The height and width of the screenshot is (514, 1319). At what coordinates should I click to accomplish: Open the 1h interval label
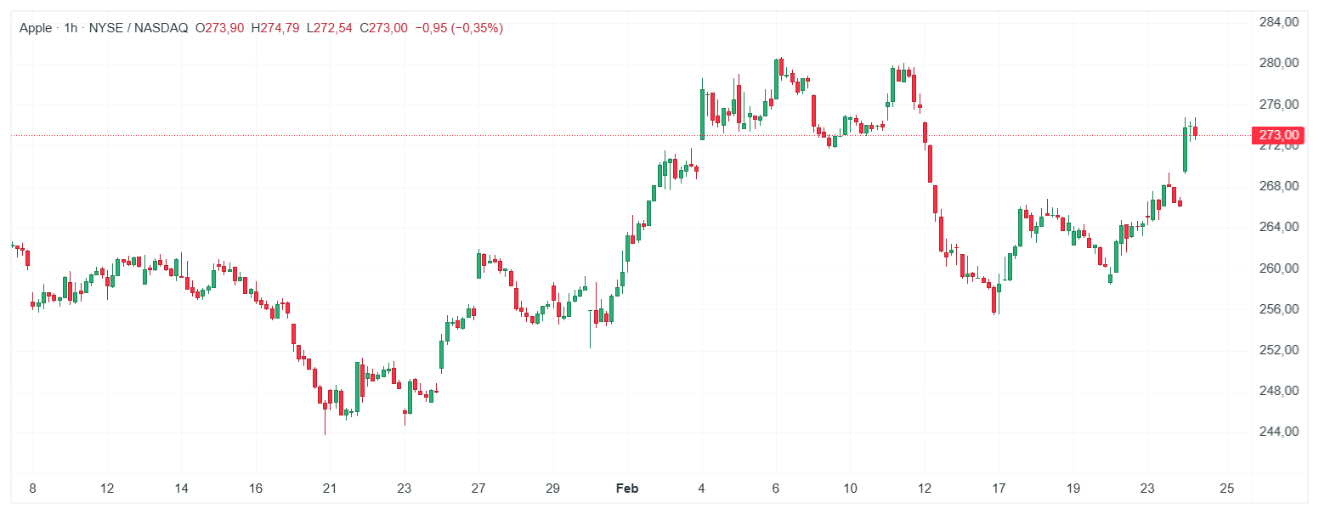71,28
